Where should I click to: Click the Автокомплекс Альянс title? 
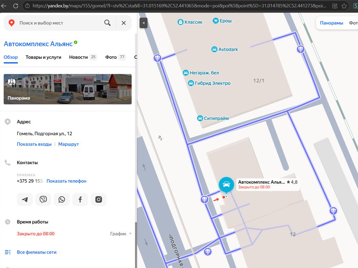(38, 44)
